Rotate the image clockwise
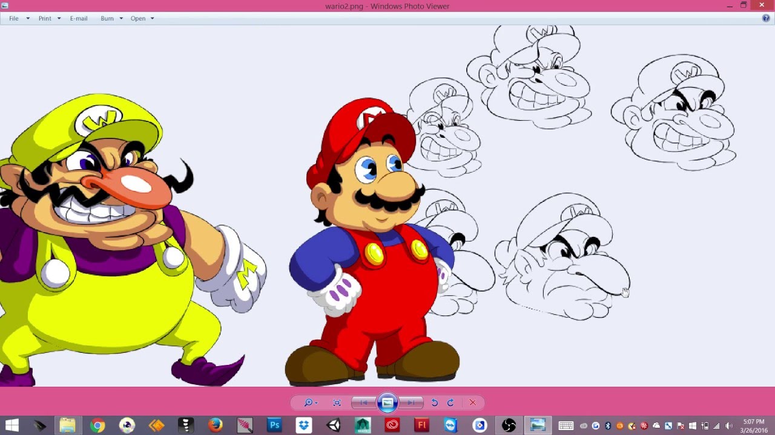 (x=450, y=403)
